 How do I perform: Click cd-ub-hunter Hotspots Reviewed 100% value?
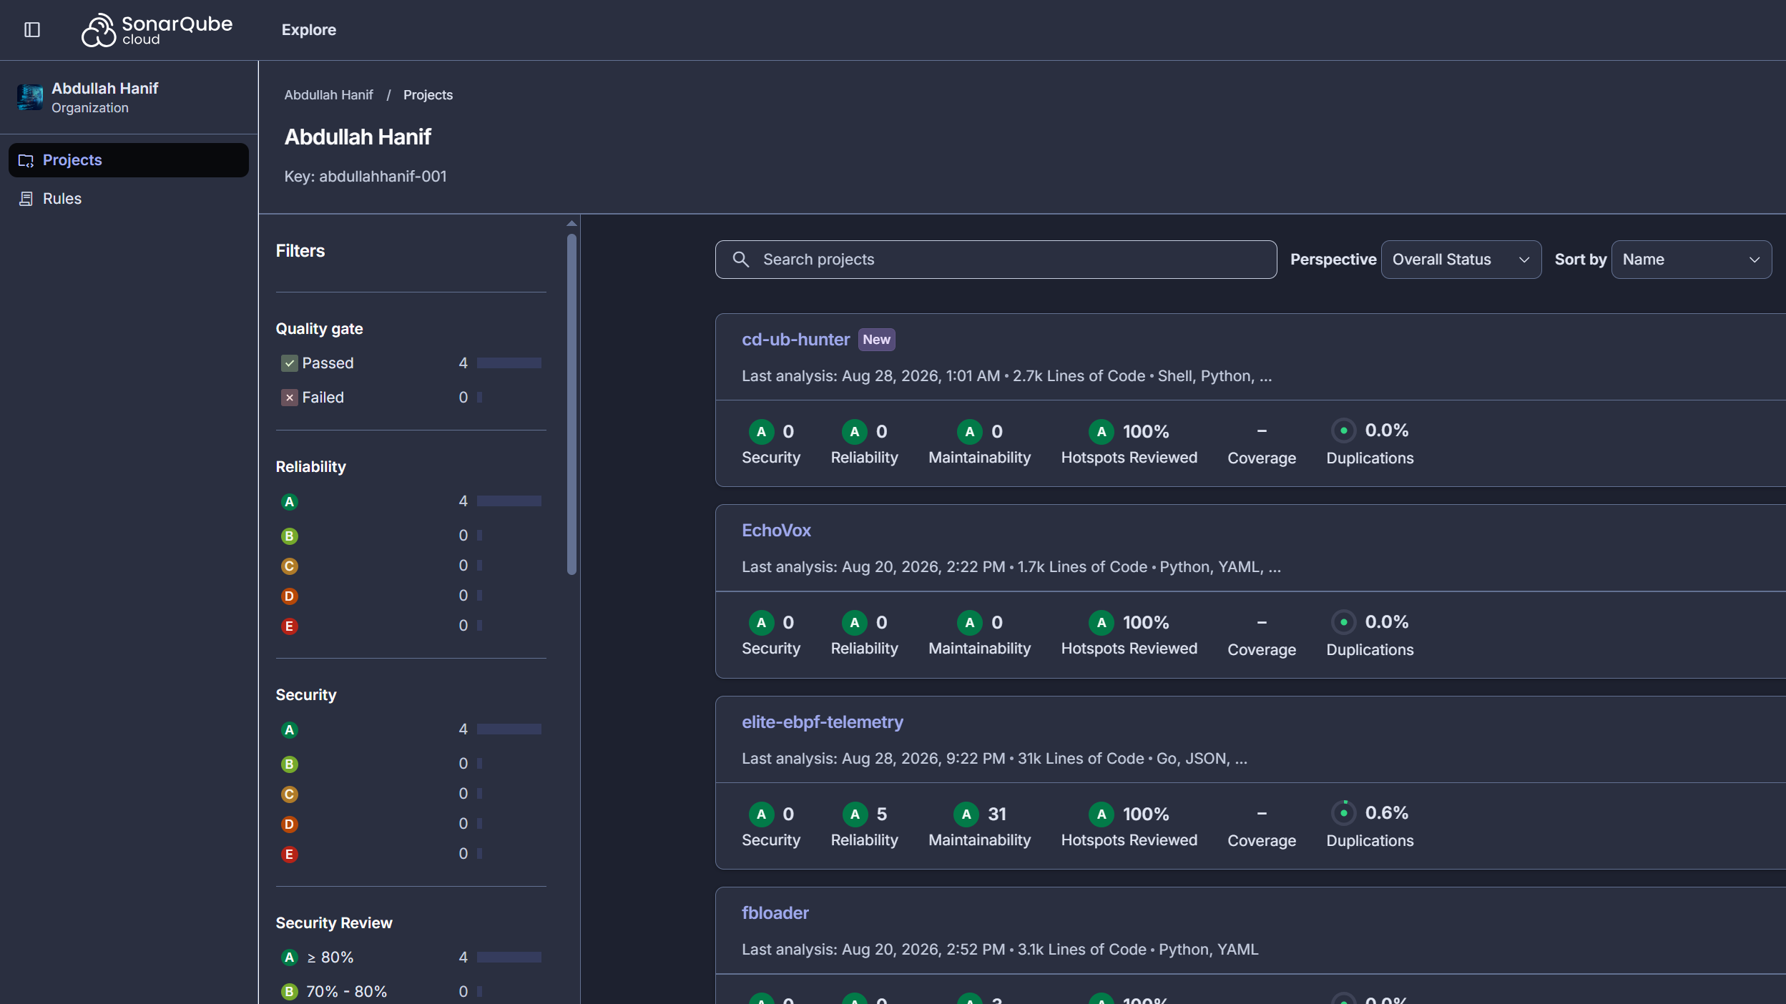click(1146, 432)
